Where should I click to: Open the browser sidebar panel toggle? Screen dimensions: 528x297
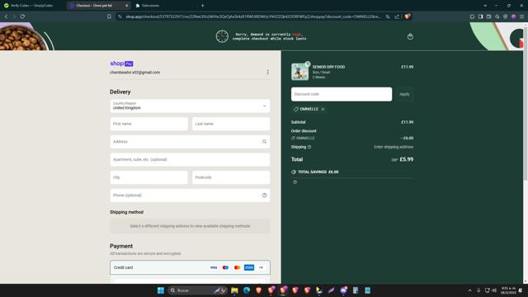[480, 16]
